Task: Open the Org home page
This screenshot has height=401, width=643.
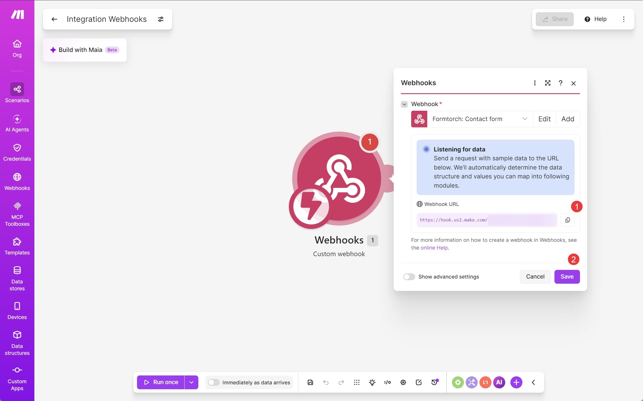Action: 17,49
